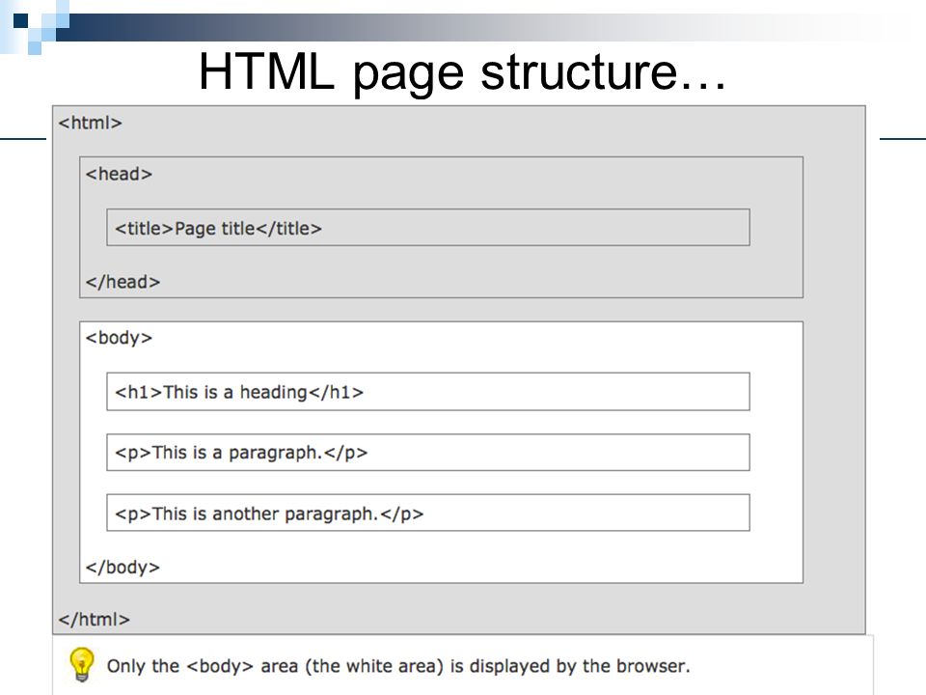Click the Page title box

(428, 228)
